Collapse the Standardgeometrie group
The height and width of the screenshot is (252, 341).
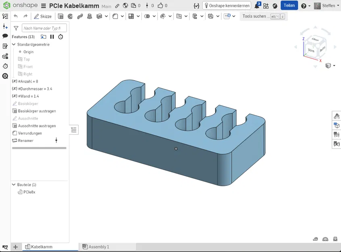(14, 44)
